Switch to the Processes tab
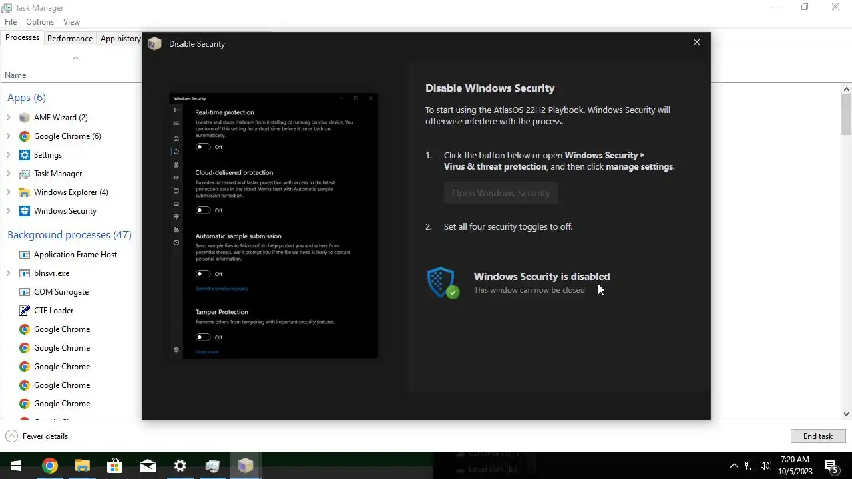852x479 pixels. coord(22,37)
